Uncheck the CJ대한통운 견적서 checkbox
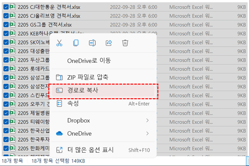 point(6,7)
